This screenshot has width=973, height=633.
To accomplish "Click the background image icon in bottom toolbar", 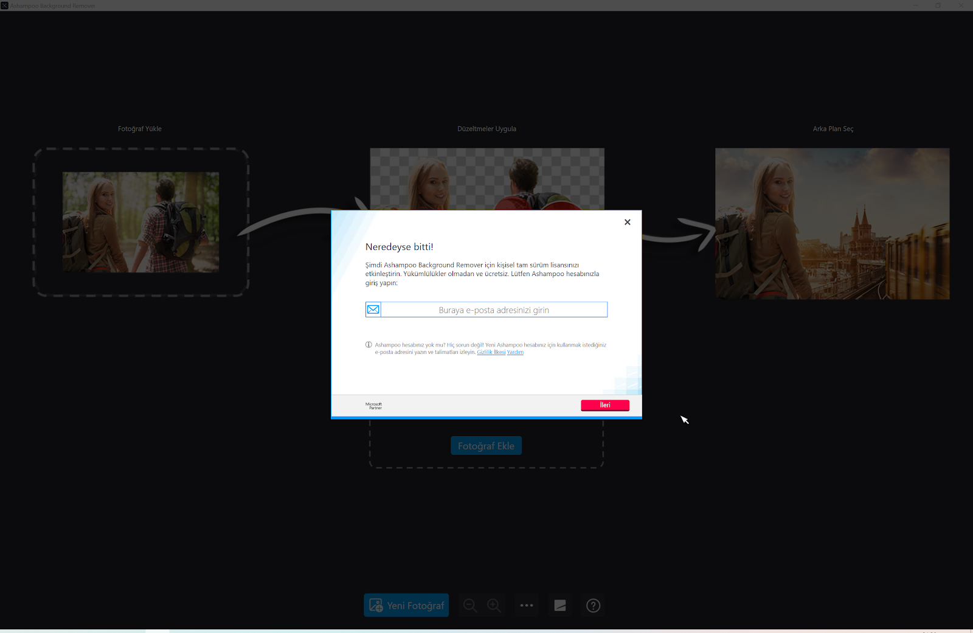I will (560, 605).
